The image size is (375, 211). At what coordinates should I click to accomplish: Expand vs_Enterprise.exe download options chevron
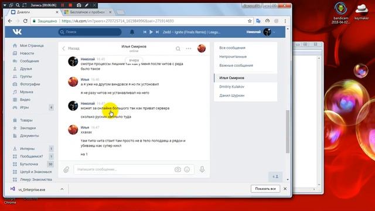pyautogui.click(x=62, y=189)
